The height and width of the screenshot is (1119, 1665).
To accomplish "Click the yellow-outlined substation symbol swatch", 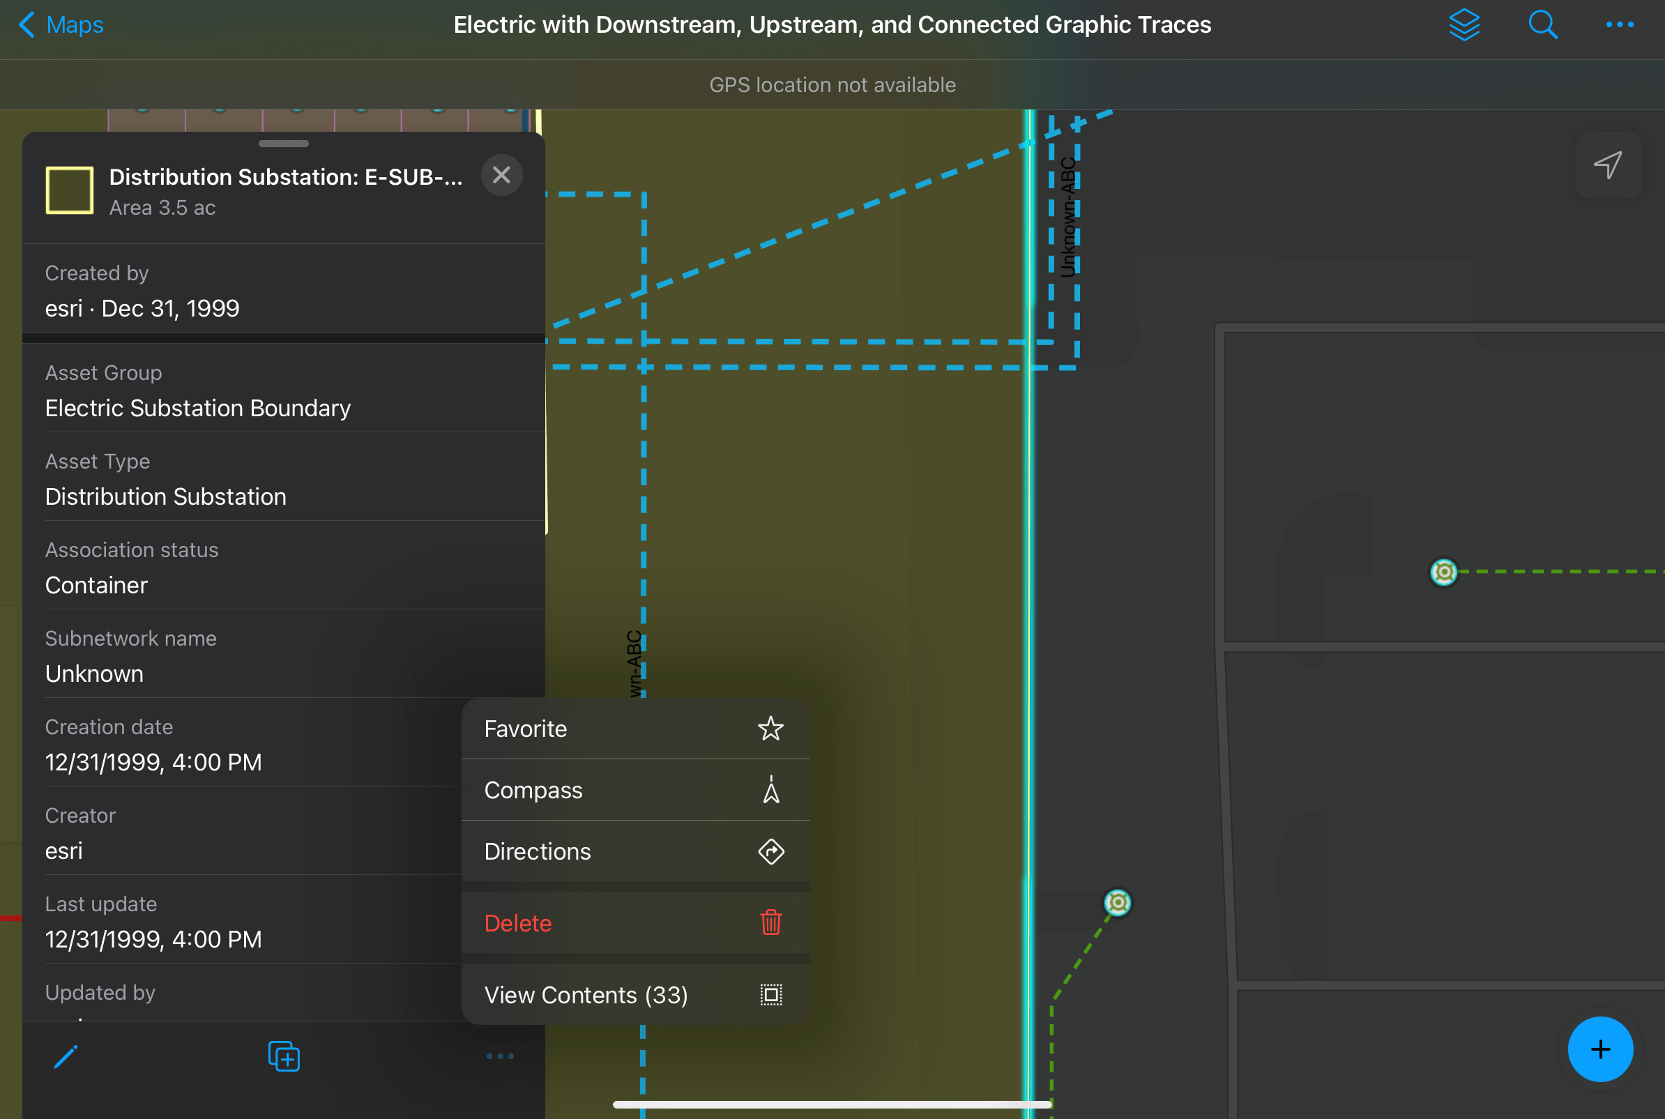I will (69, 190).
